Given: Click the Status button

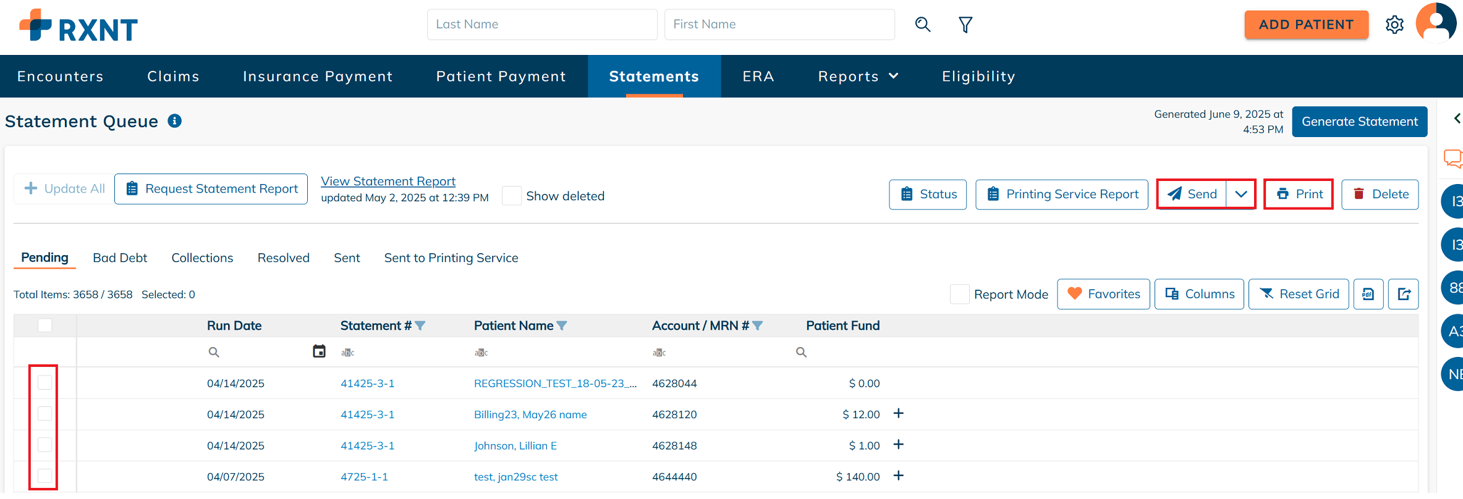Looking at the screenshot, I should [928, 195].
